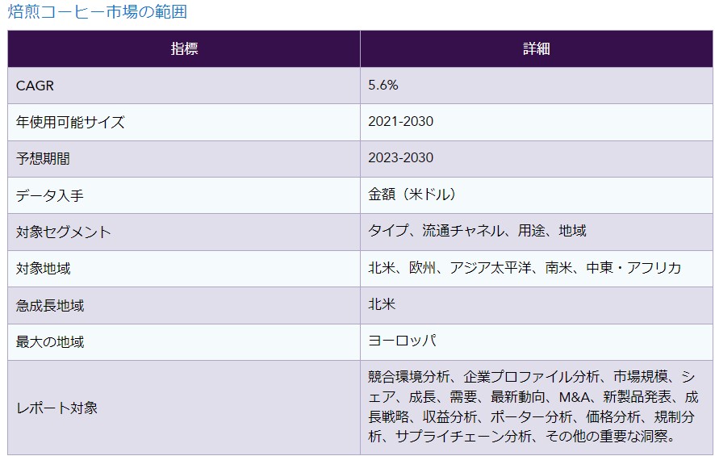Click タイプ、流通チャネル、用途、地域 cell
The width and height of the screenshot is (715, 456).
click(536, 232)
